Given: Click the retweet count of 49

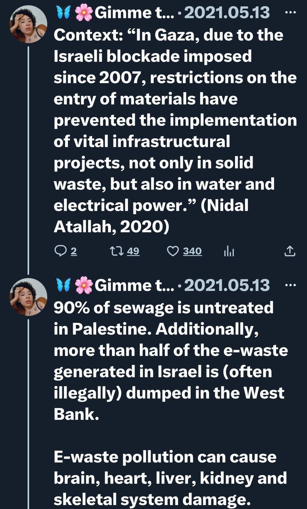Looking at the screenshot, I should [133, 251].
